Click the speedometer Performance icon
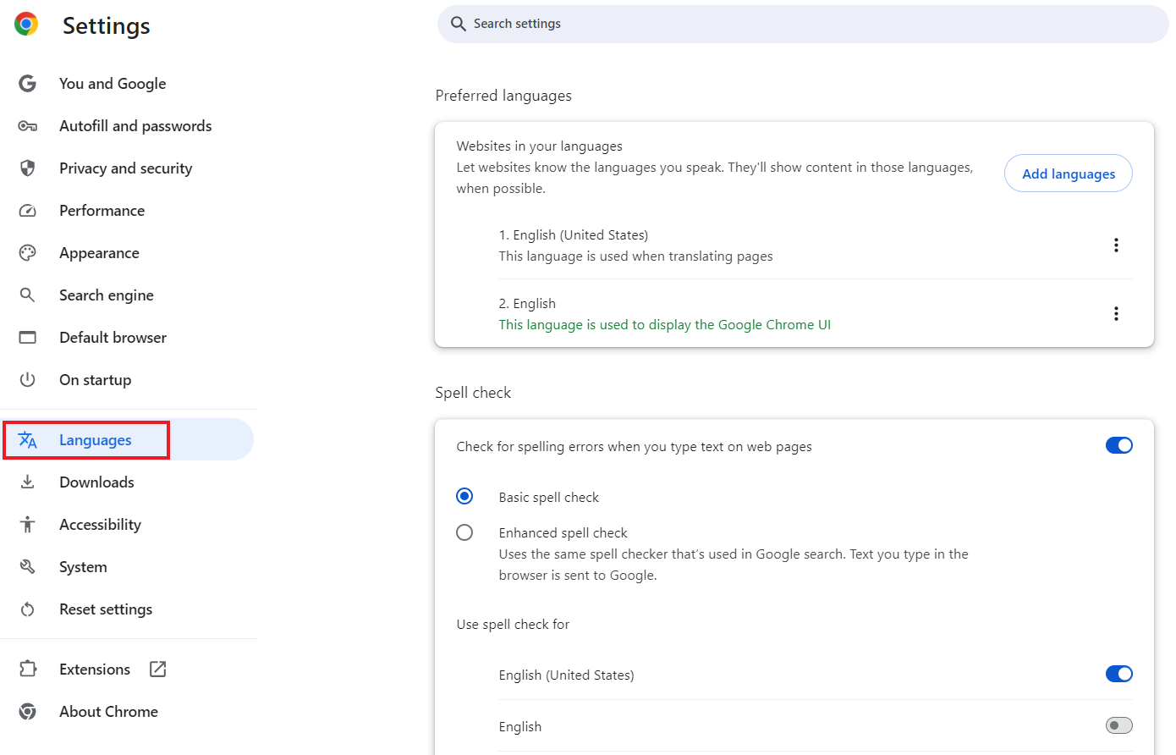Image resolution: width=1176 pixels, height=755 pixels. (x=28, y=211)
